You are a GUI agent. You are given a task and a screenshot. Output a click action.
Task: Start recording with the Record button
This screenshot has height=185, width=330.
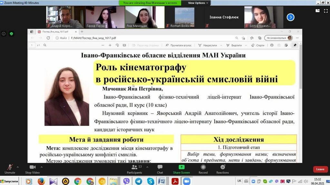tap(203, 169)
